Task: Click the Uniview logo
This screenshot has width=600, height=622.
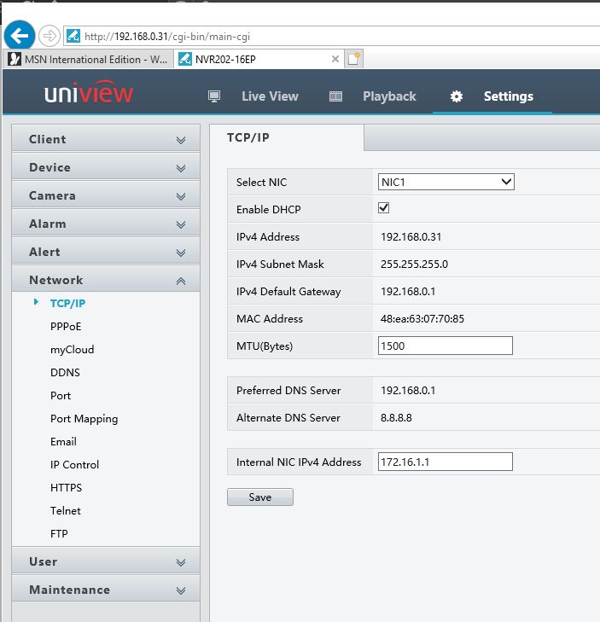Action: [89, 92]
